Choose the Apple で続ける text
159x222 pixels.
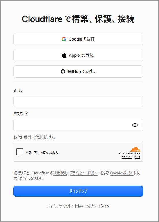(x=82, y=55)
